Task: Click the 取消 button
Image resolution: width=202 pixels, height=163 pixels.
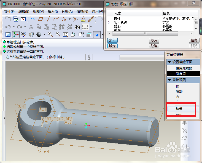Action: [x=154, y=46]
